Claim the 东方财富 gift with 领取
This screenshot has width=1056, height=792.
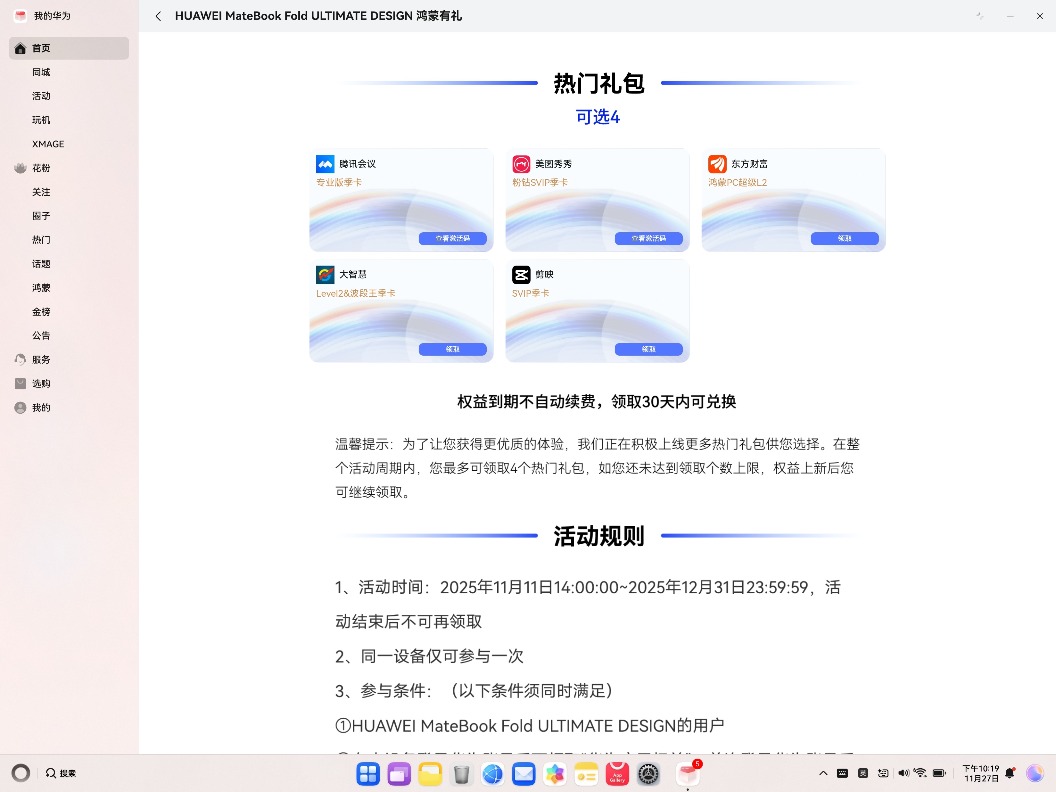(844, 238)
